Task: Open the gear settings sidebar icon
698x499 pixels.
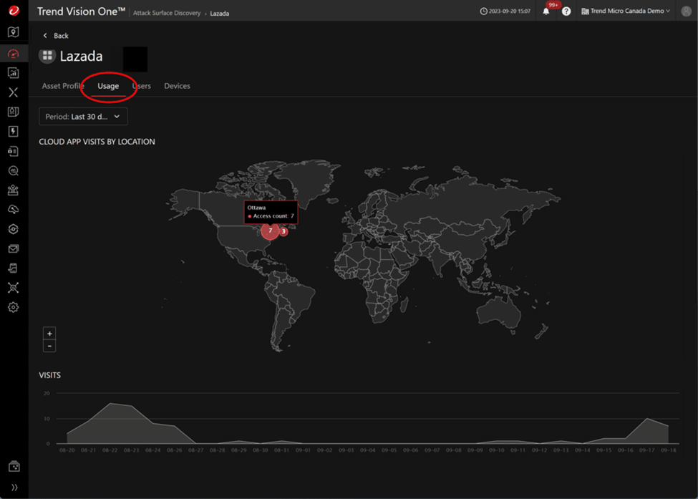Action: pyautogui.click(x=14, y=307)
